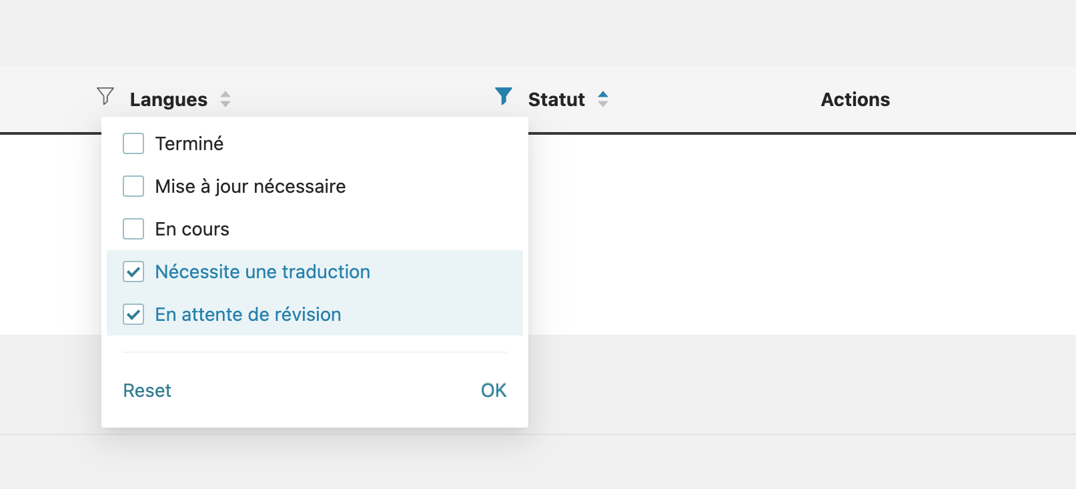Deselect the En attente de révision label
The width and height of the screenshot is (1076, 489).
[x=248, y=314]
